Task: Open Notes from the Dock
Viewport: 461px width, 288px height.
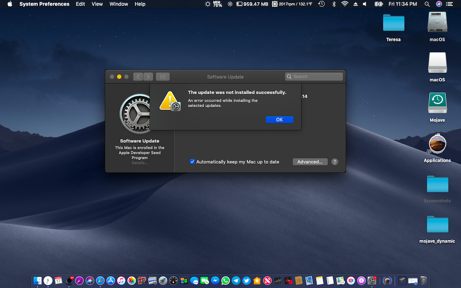Action: coord(320,281)
